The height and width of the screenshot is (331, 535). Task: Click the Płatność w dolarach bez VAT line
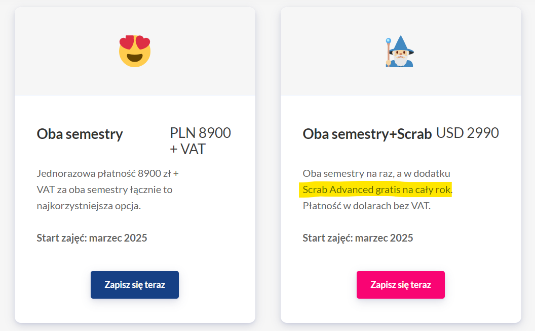(x=367, y=206)
